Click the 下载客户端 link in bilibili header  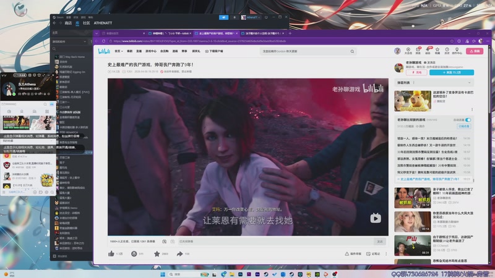pyautogui.click(x=214, y=51)
